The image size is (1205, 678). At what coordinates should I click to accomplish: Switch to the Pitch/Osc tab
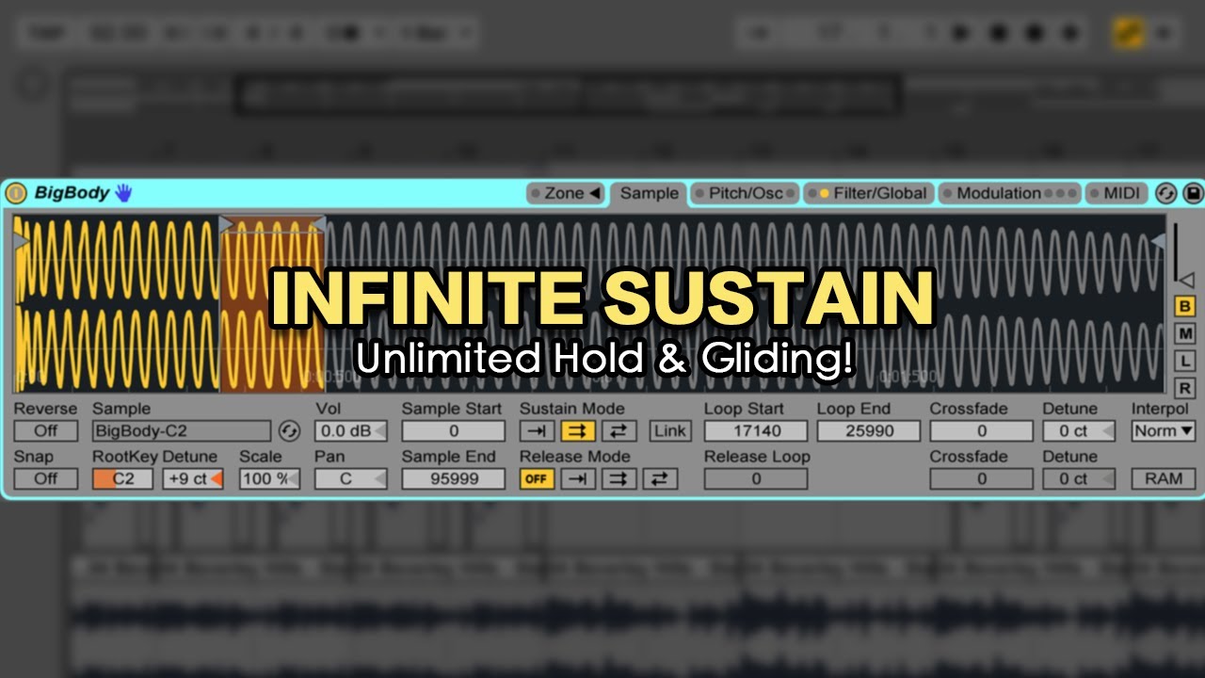point(746,193)
